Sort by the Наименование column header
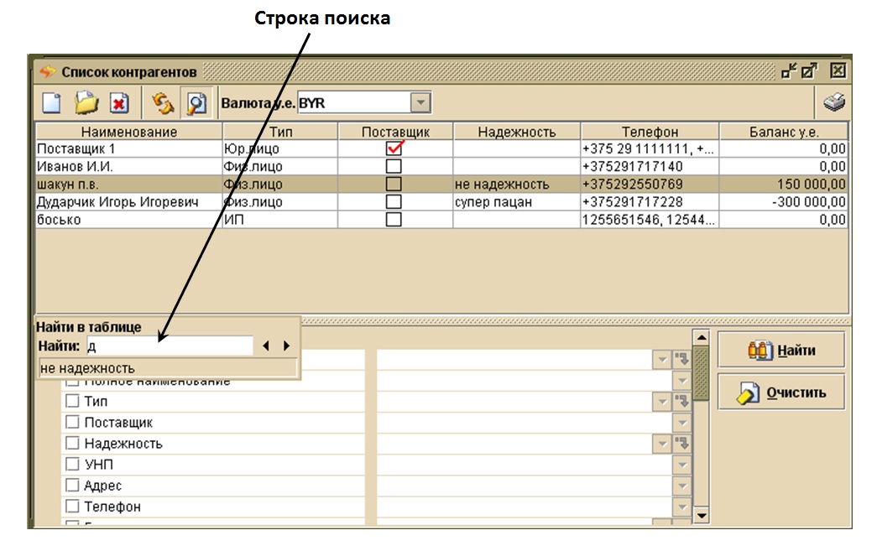The width and height of the screenshot is (877, 551). click(128, 132)
